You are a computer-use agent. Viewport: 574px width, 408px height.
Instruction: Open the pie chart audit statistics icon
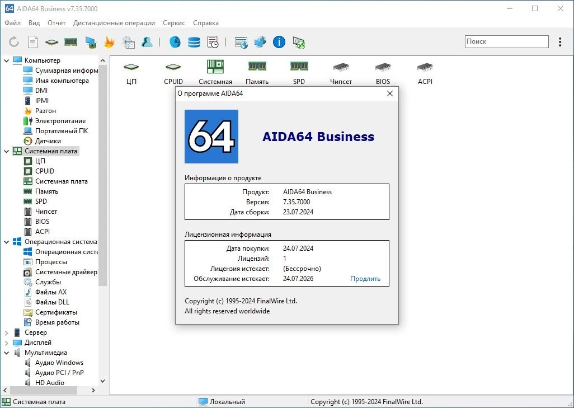(x=175, y=42)
